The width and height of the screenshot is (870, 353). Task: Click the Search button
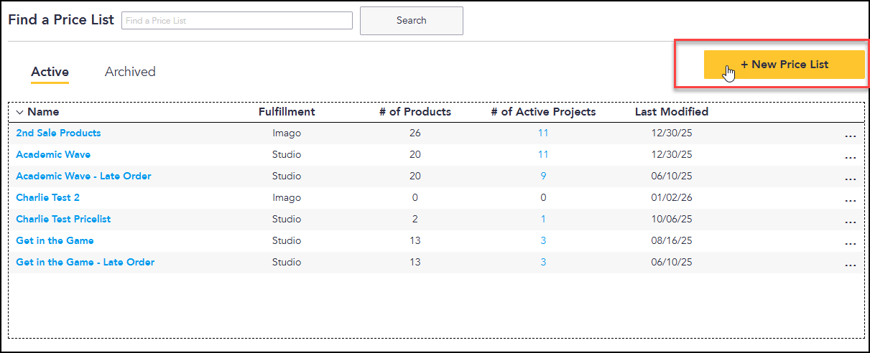pyautogui.click(x=412, y=21)
